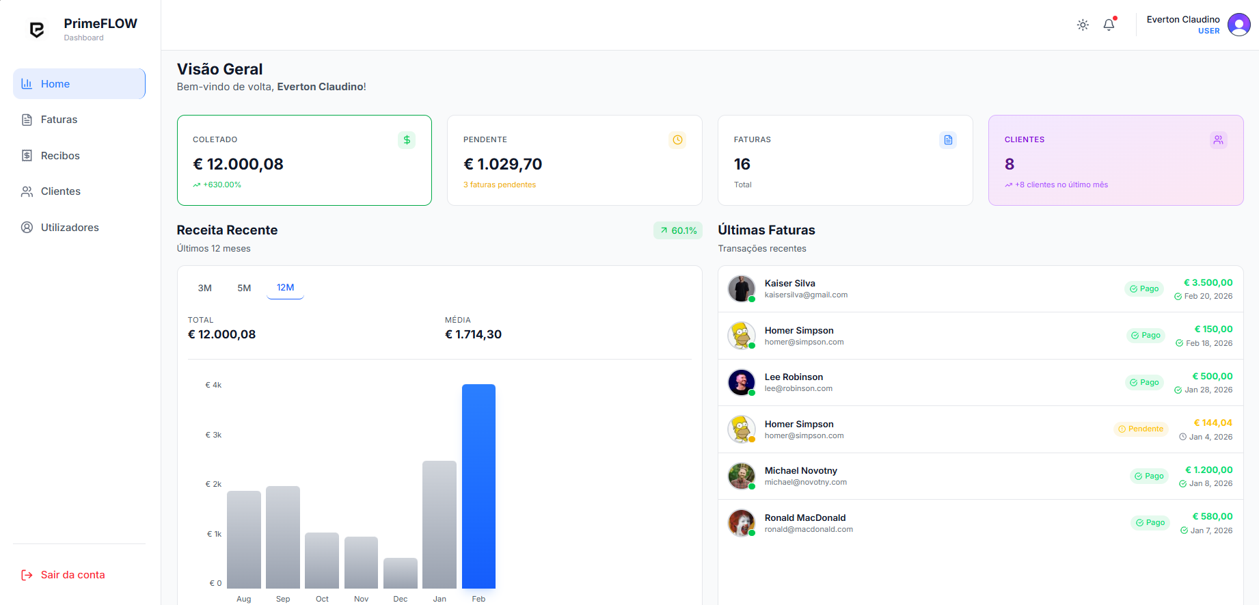Click the user profile avatar
Viewport: 1259px width, 605px height.
pos(1238,25)
